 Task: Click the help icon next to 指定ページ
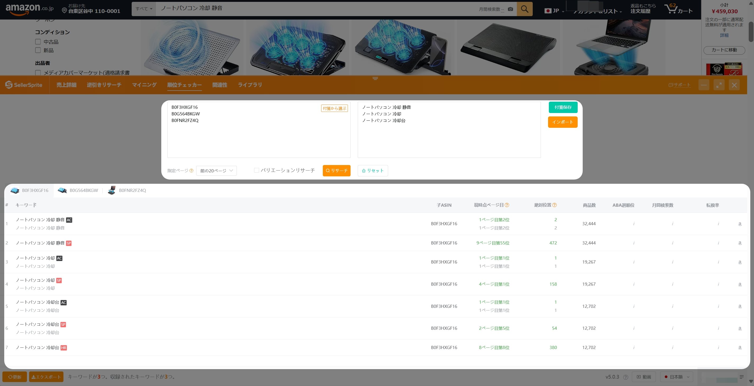point(191,171)
